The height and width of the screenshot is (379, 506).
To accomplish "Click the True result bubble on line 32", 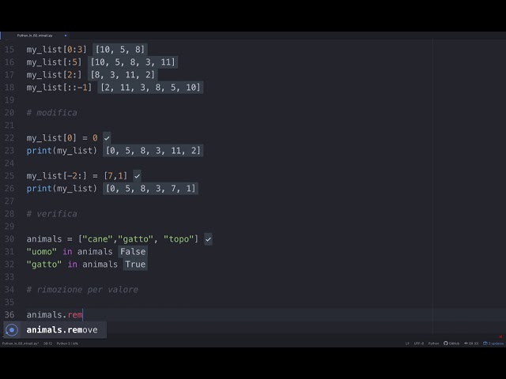I will click(135, 265).
